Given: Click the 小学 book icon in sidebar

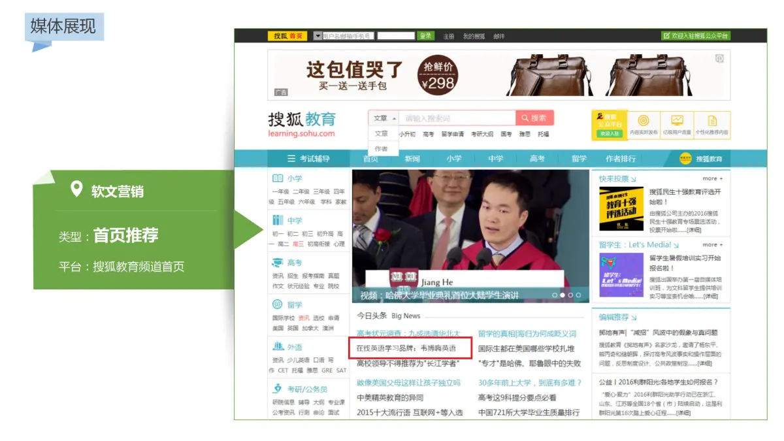Looking at the screenshot, I should [277, 178].
